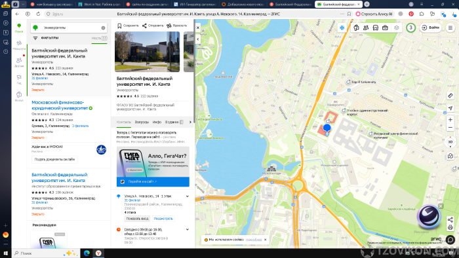Screen dimensions: 459x258
Task: Toggle the map layers icon
Action: click(x=396, y=28)
